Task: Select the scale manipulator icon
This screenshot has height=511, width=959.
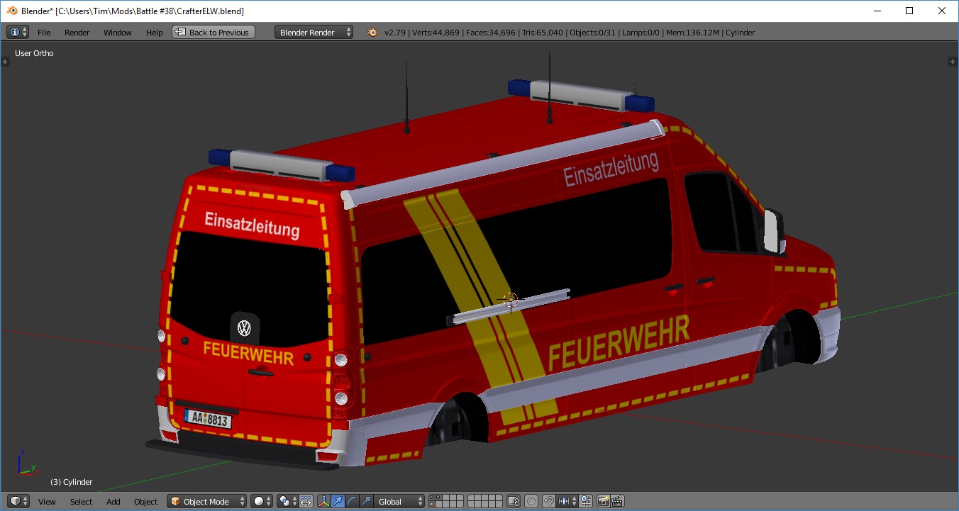Action: point(366,501)
